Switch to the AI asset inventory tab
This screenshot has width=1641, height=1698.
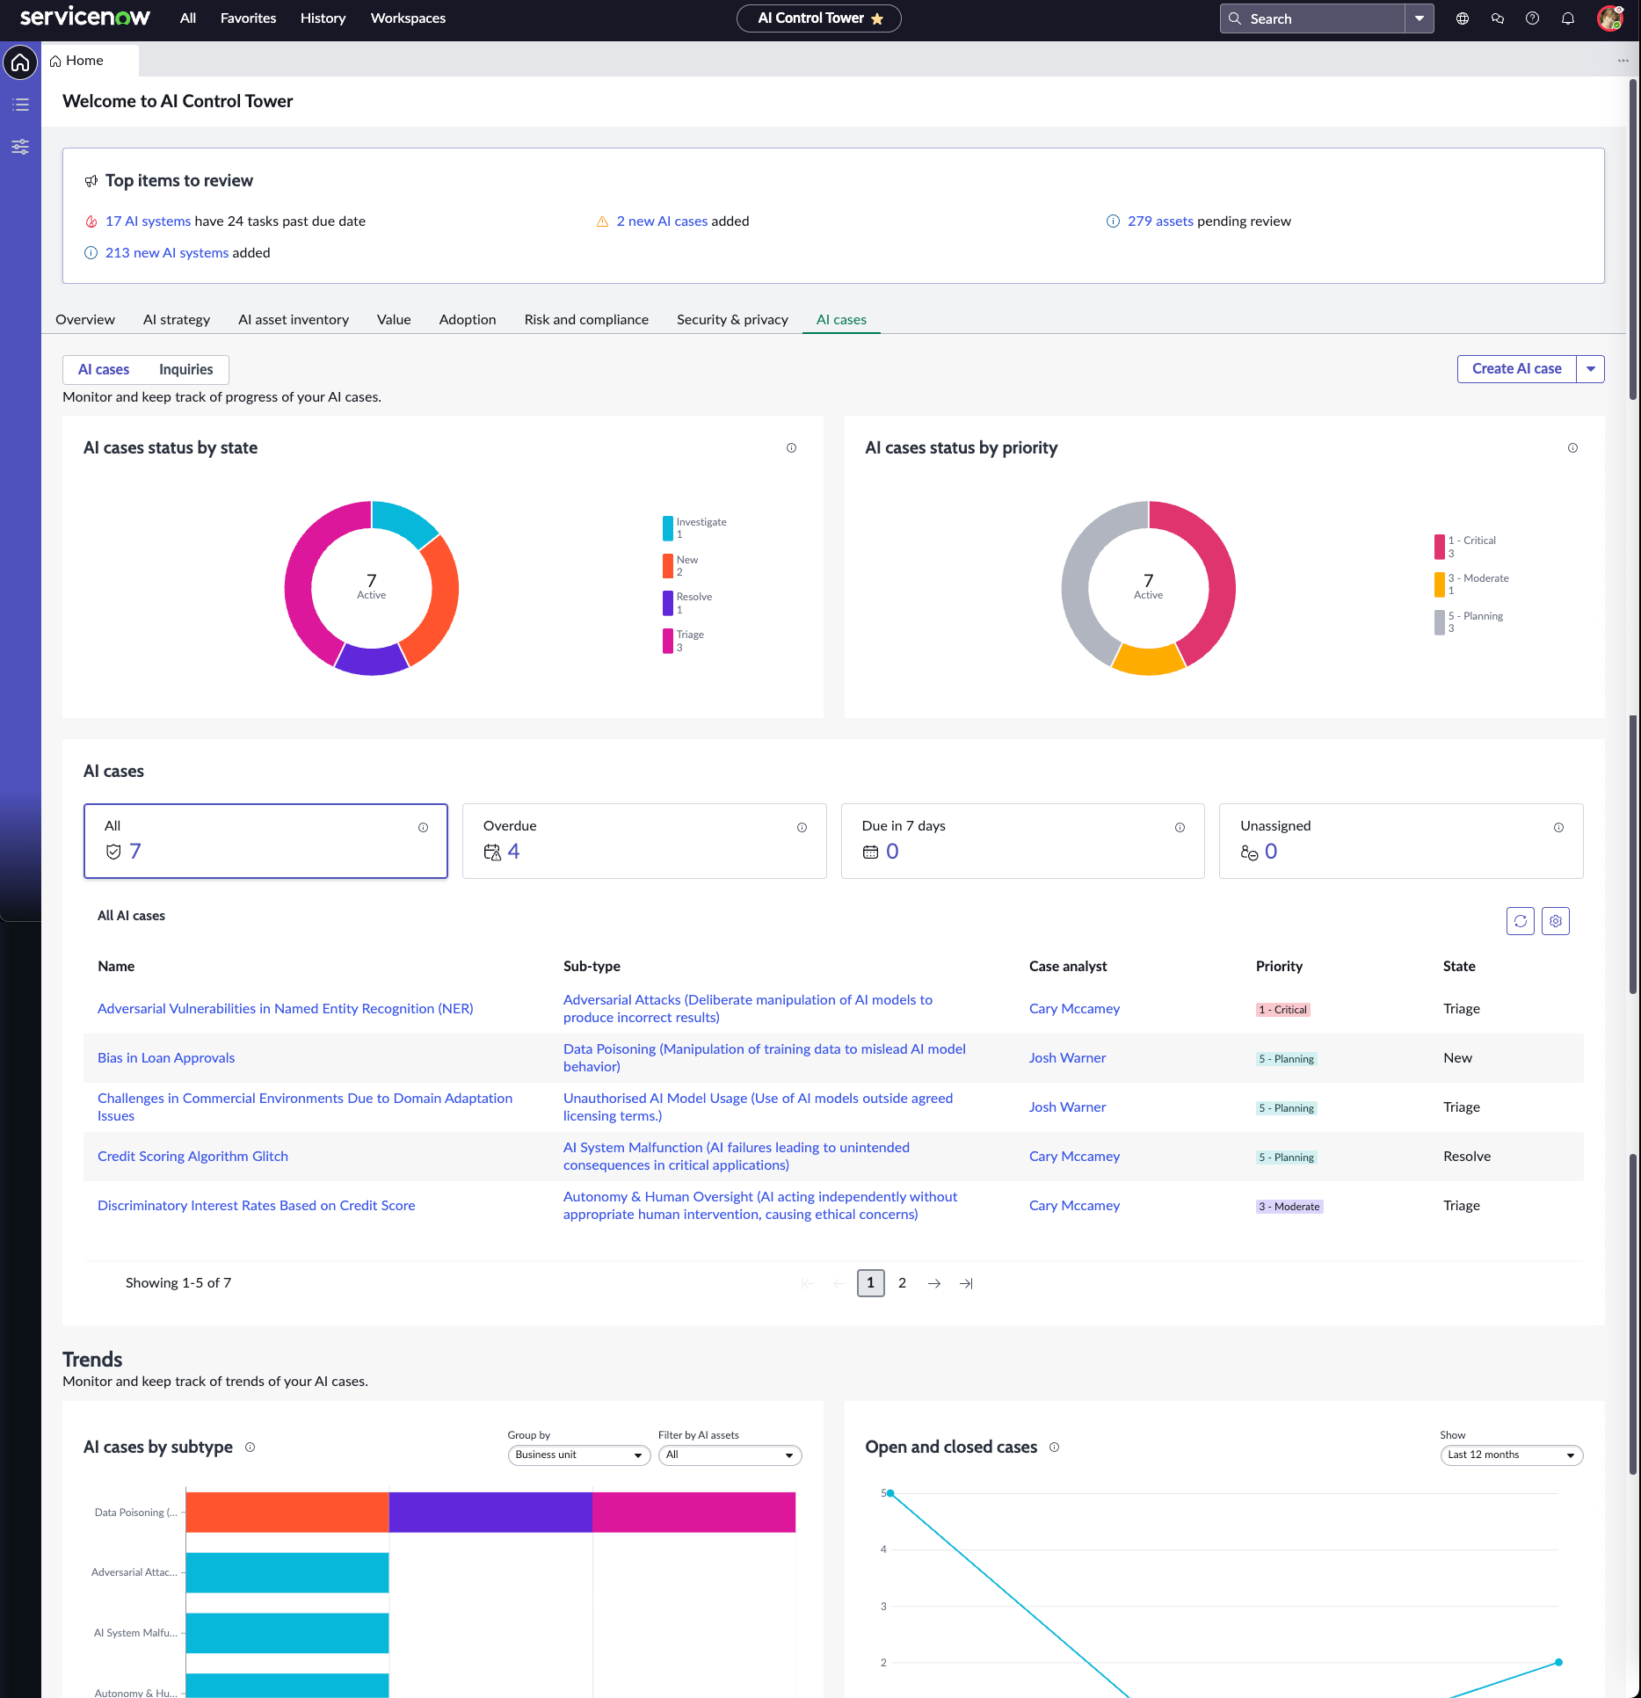tap(294, 320)
